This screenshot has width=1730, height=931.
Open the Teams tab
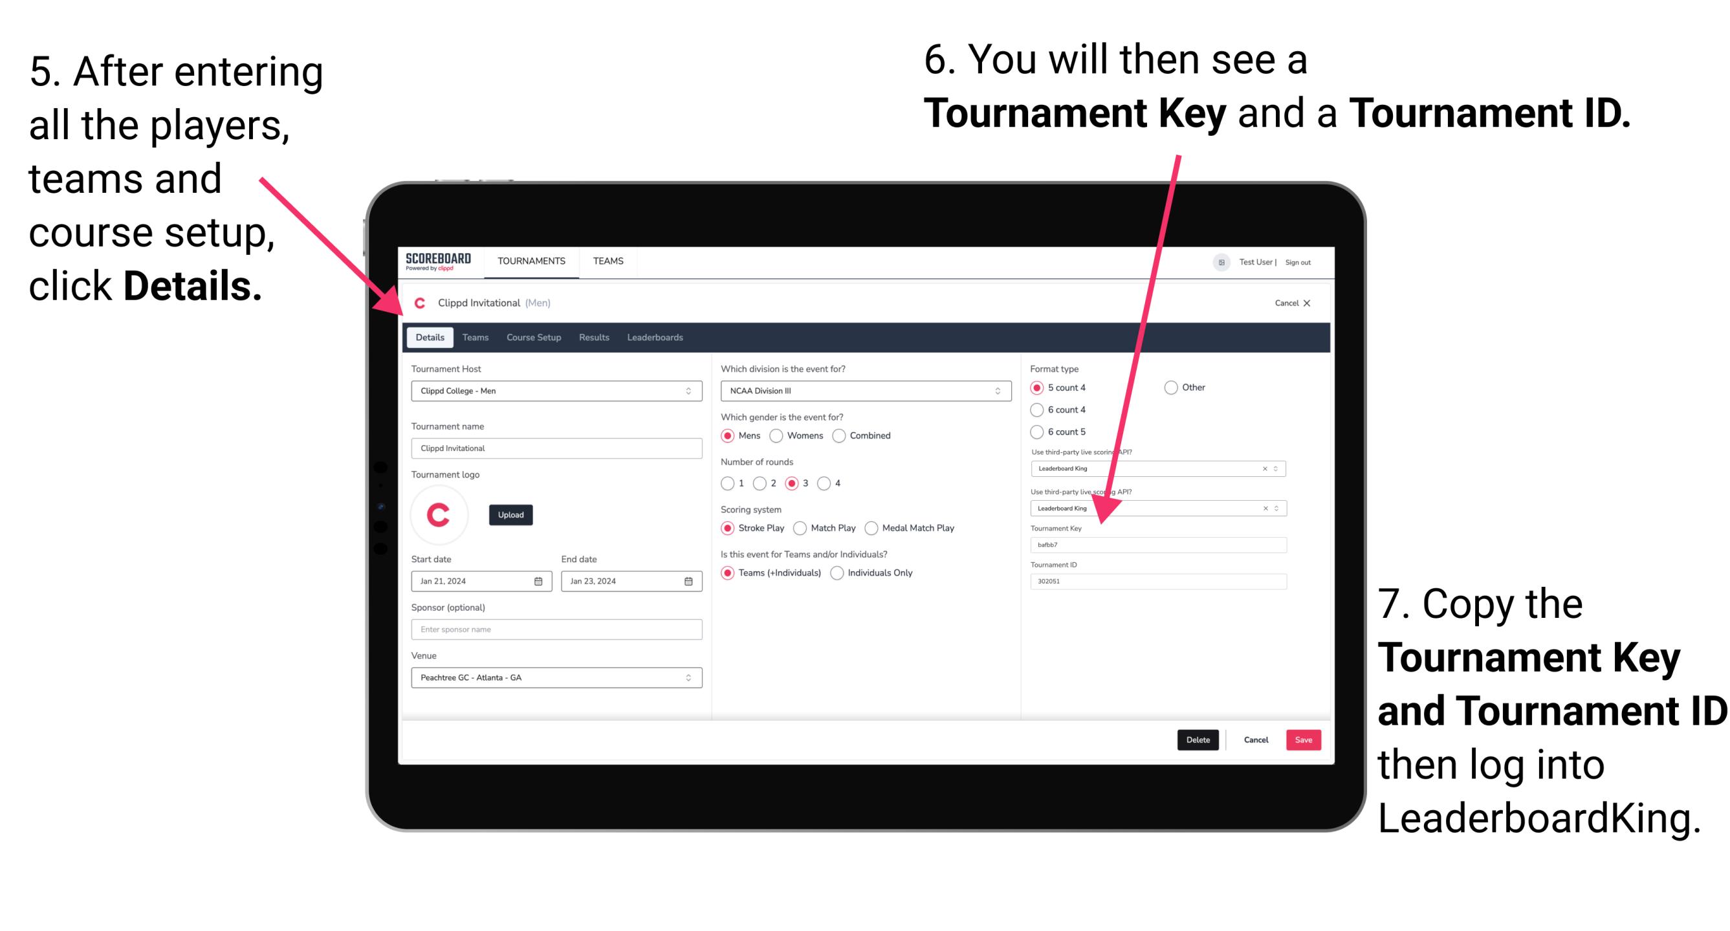(x=476, y=337)
